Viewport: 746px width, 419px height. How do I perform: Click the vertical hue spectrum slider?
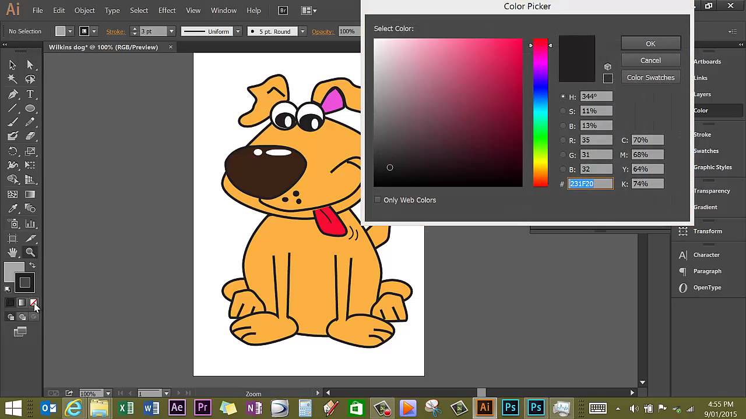[x=540, y=113]
